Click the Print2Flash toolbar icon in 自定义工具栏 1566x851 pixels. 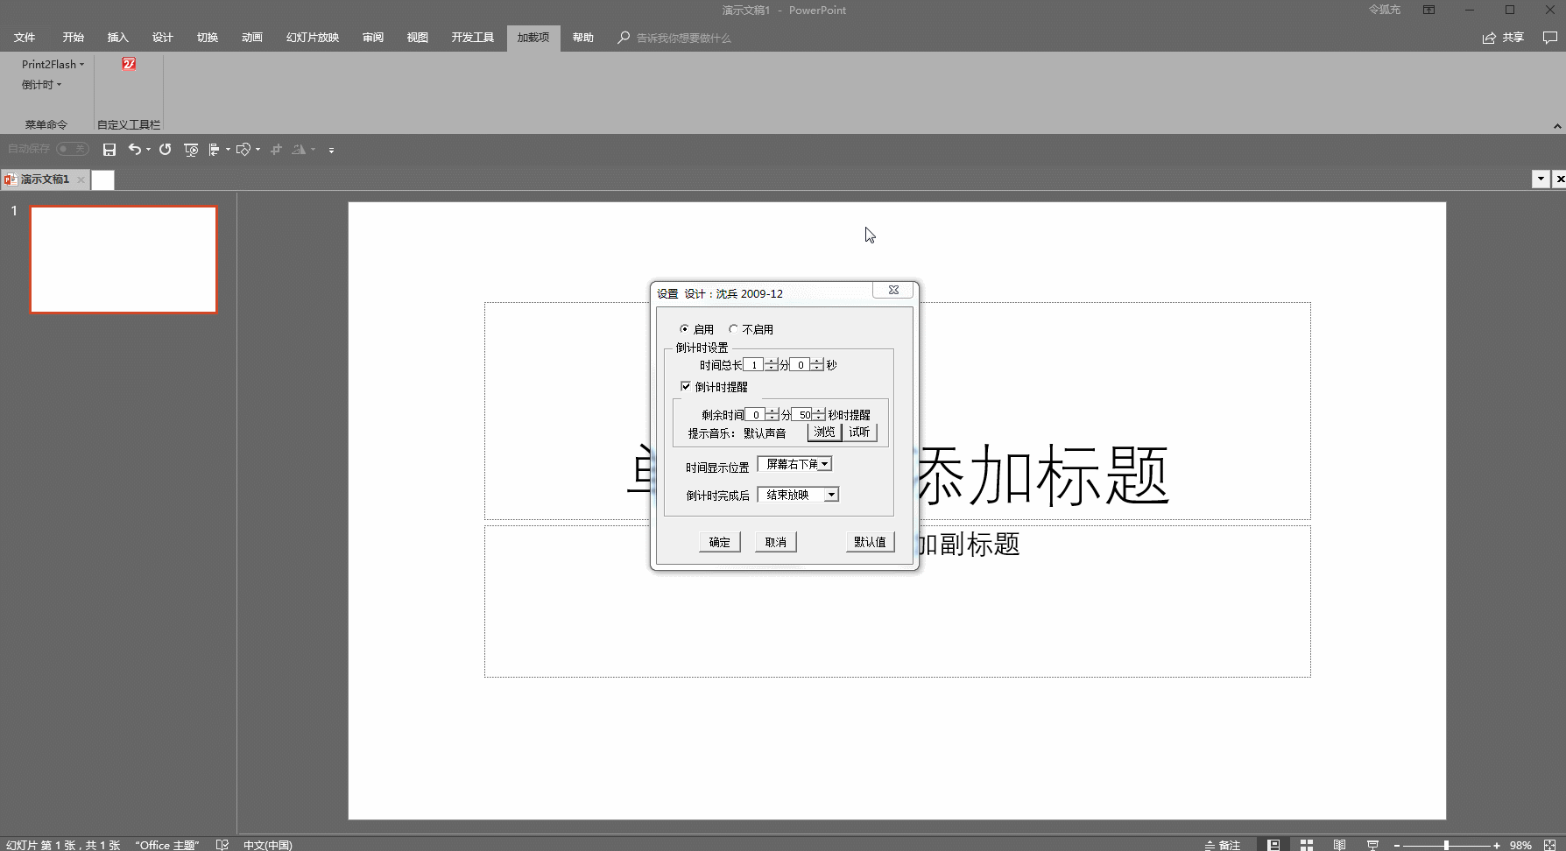(128, 63)
